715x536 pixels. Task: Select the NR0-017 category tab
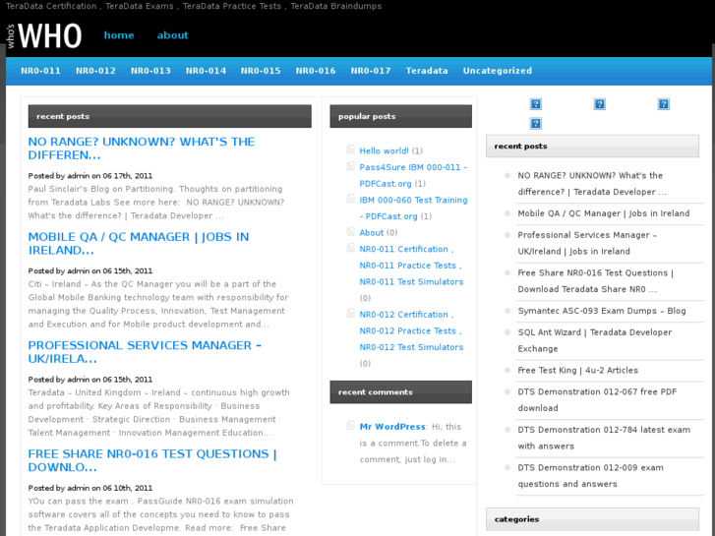point(371,71)
